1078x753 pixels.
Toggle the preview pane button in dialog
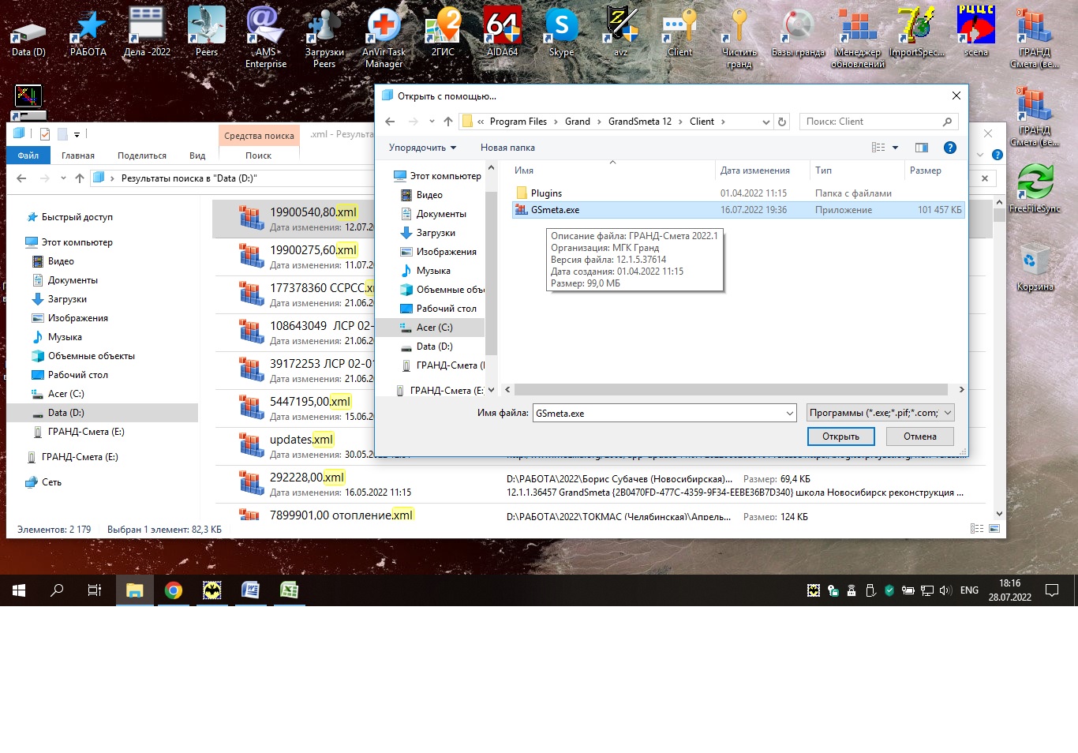pos(921,148)
